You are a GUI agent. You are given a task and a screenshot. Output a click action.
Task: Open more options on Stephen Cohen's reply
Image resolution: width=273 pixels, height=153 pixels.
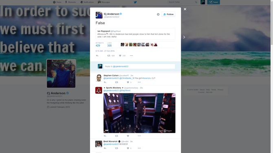(139, 82)
